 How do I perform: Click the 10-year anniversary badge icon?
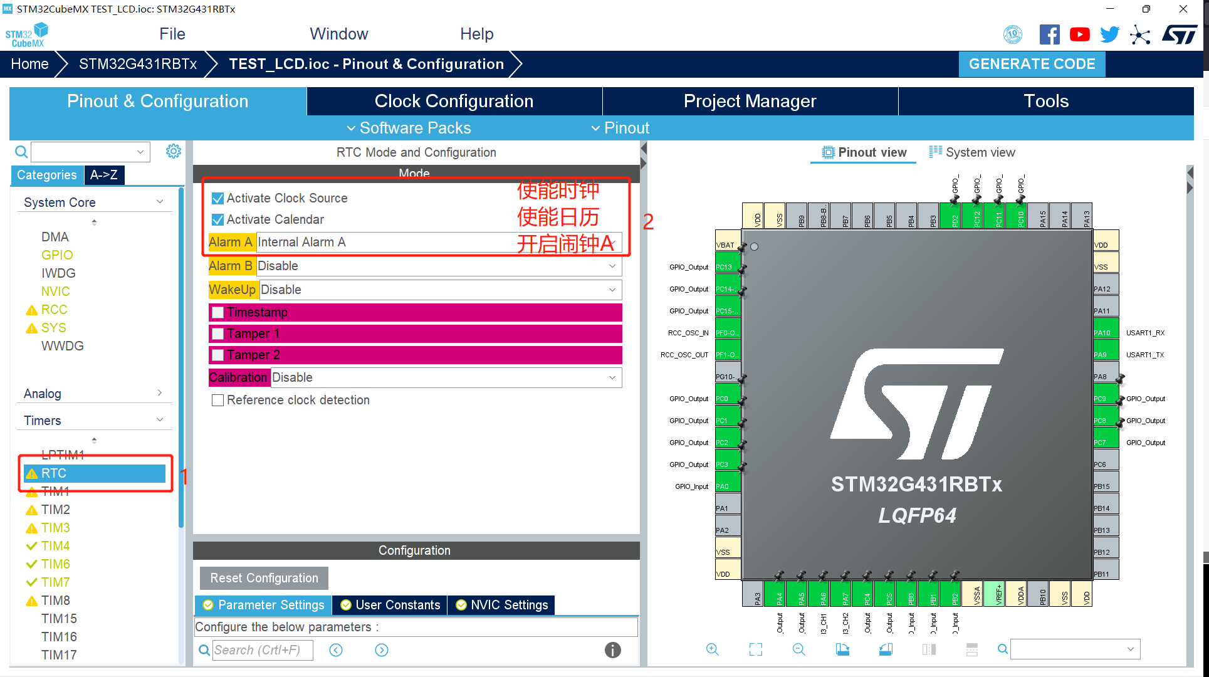pos(1013,34)
